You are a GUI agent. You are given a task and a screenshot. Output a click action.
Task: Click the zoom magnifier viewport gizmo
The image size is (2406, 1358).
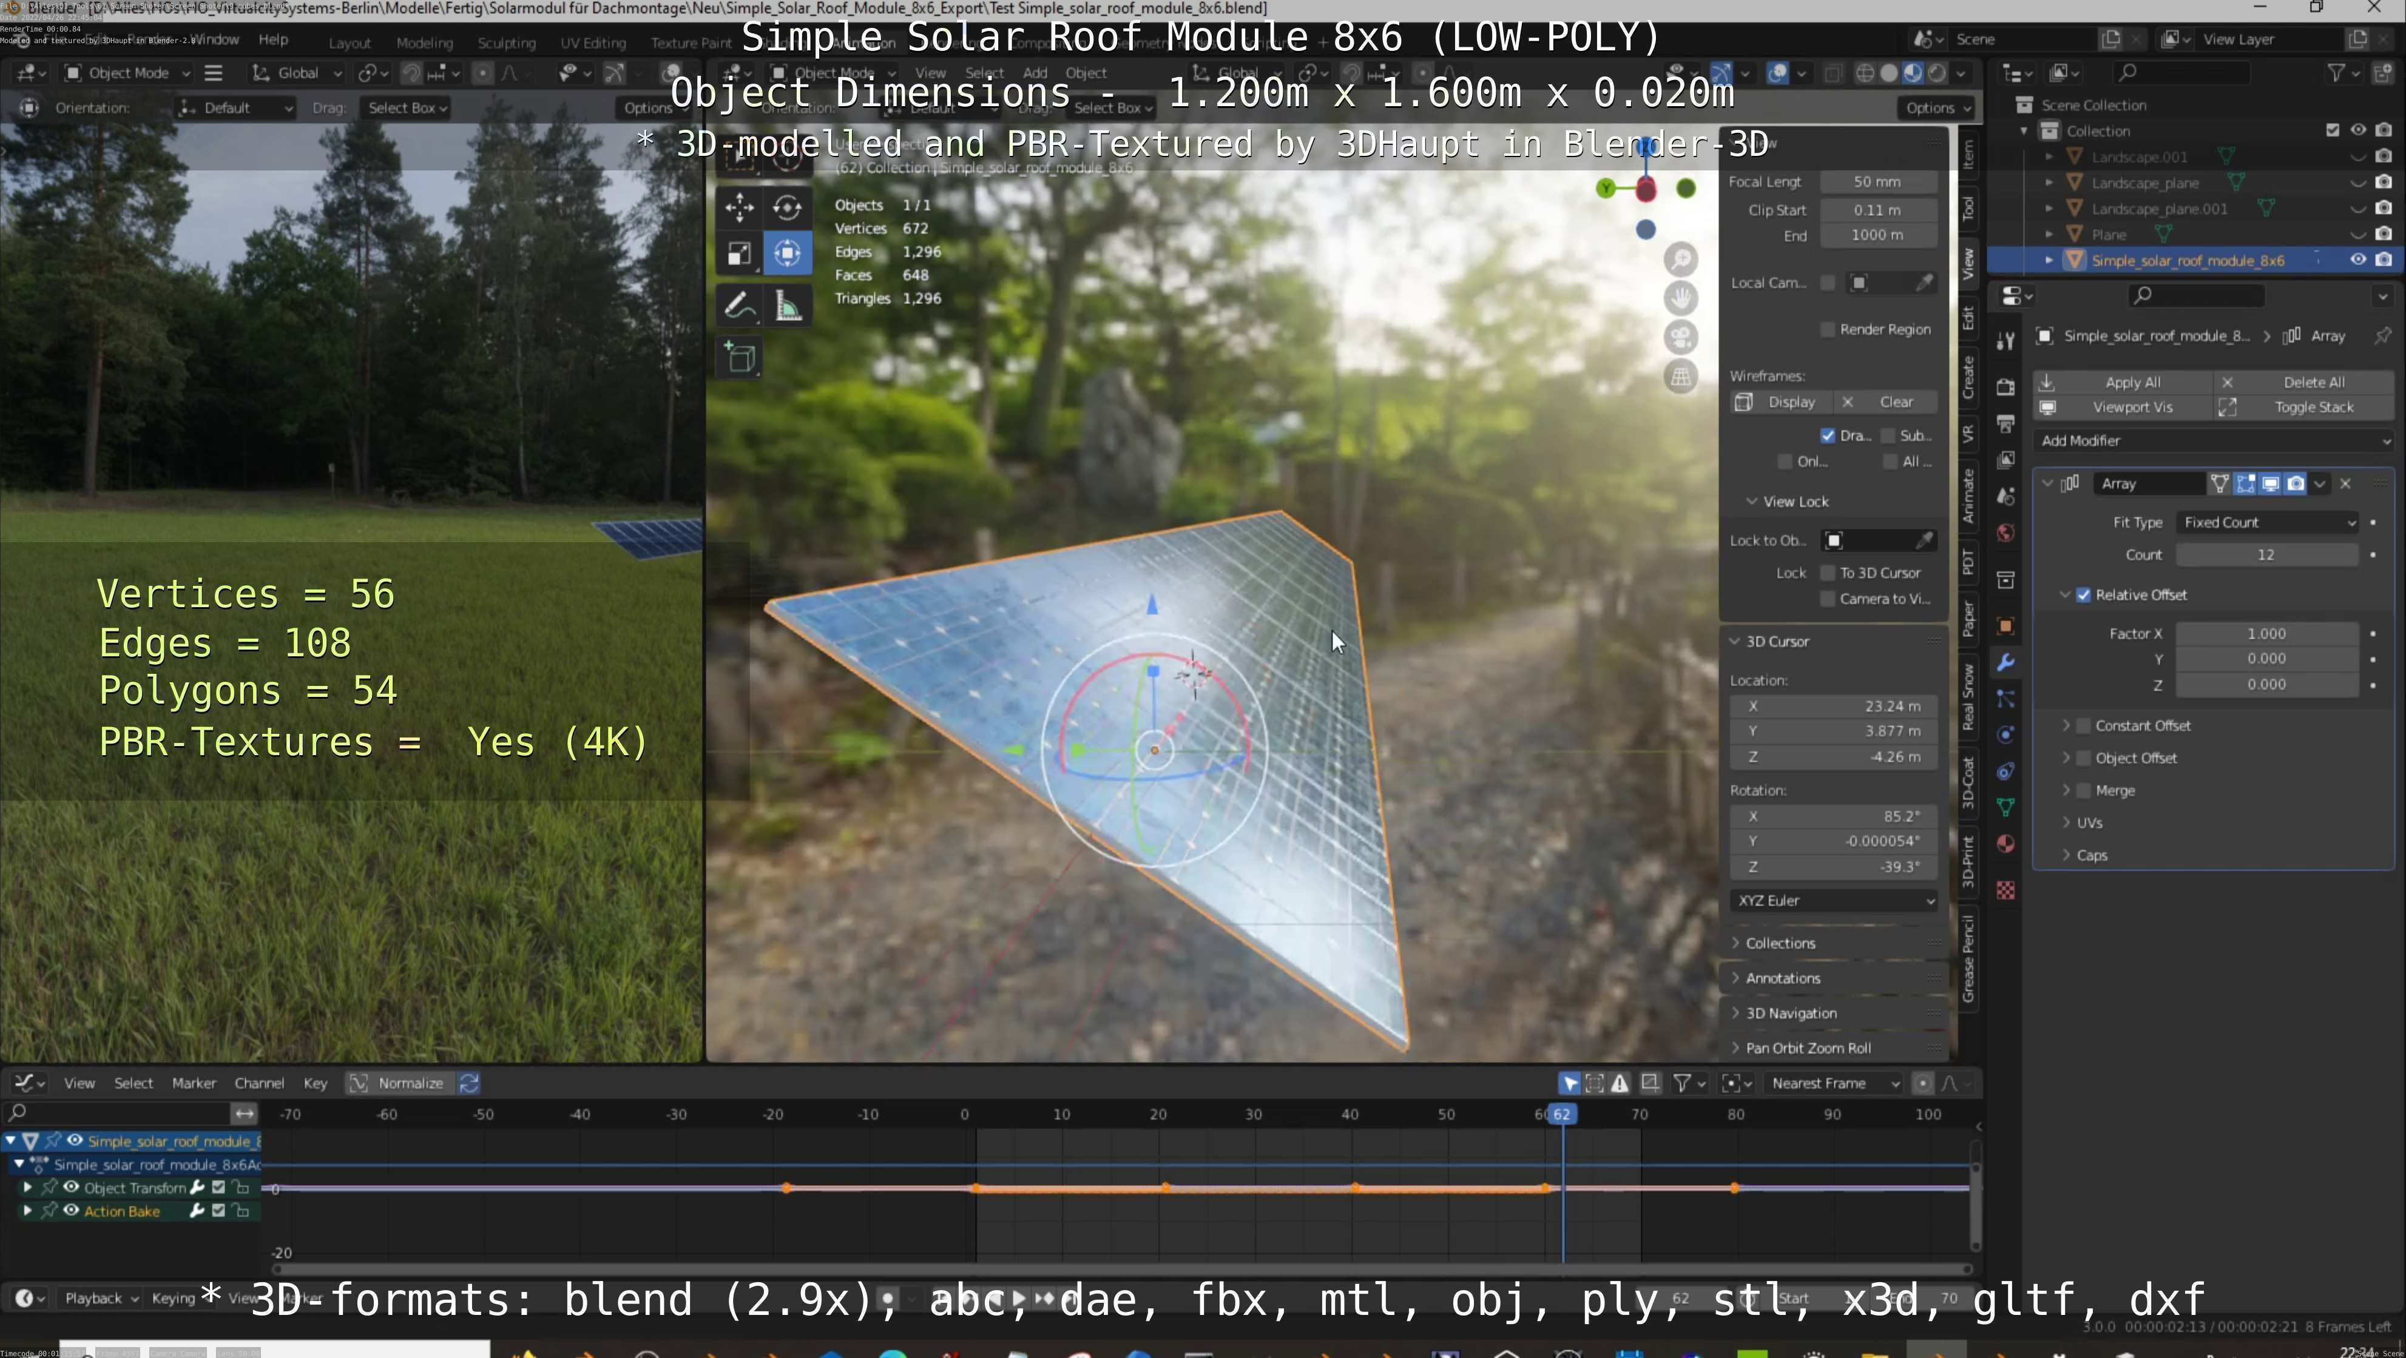coord(1680,260)
